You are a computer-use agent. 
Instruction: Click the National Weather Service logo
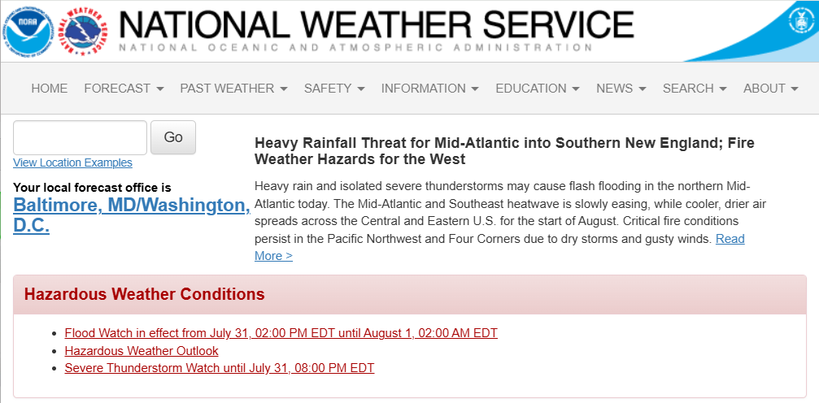[86, 30]
